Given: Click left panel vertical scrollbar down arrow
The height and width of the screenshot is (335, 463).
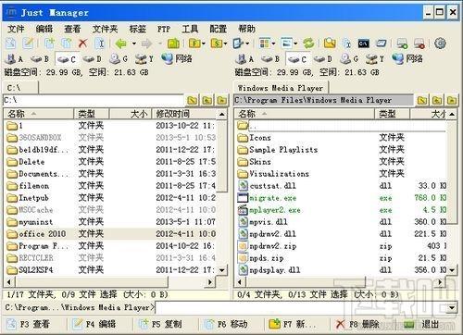Looking at the screenshot, I should pyautogui.click(x=221, y=270).
